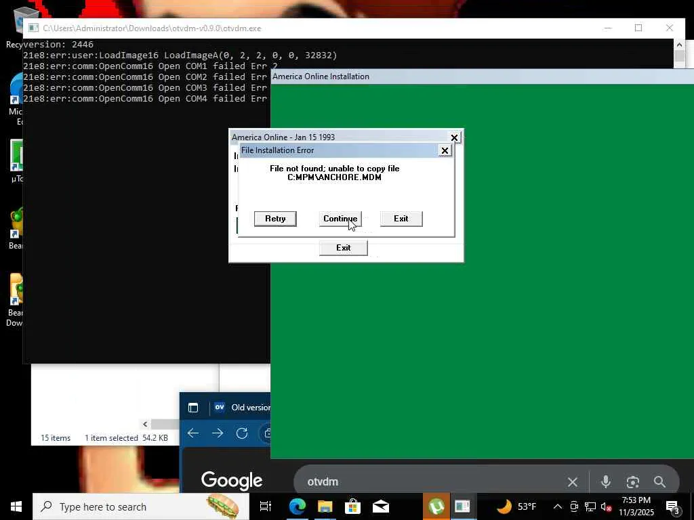Open uTorrent from taskbar

(x=436, y=506)
